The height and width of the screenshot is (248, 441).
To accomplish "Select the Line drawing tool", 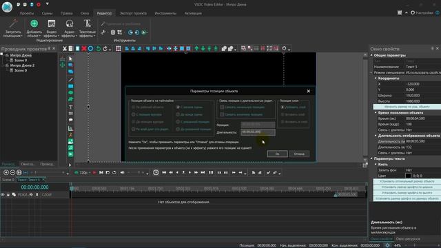I will tap(70, 80).
